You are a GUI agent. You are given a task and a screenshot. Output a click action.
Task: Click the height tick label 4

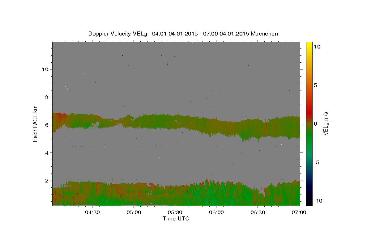click(46, 153)
